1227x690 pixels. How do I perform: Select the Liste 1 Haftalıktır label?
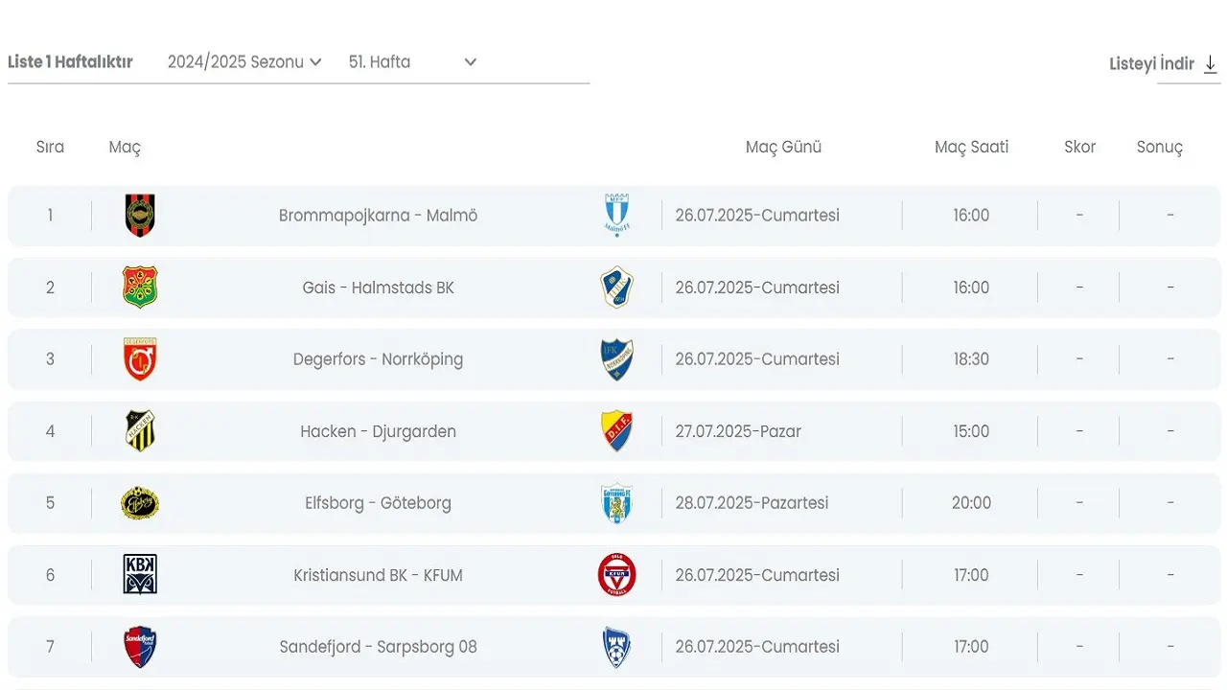click(70, 62)
